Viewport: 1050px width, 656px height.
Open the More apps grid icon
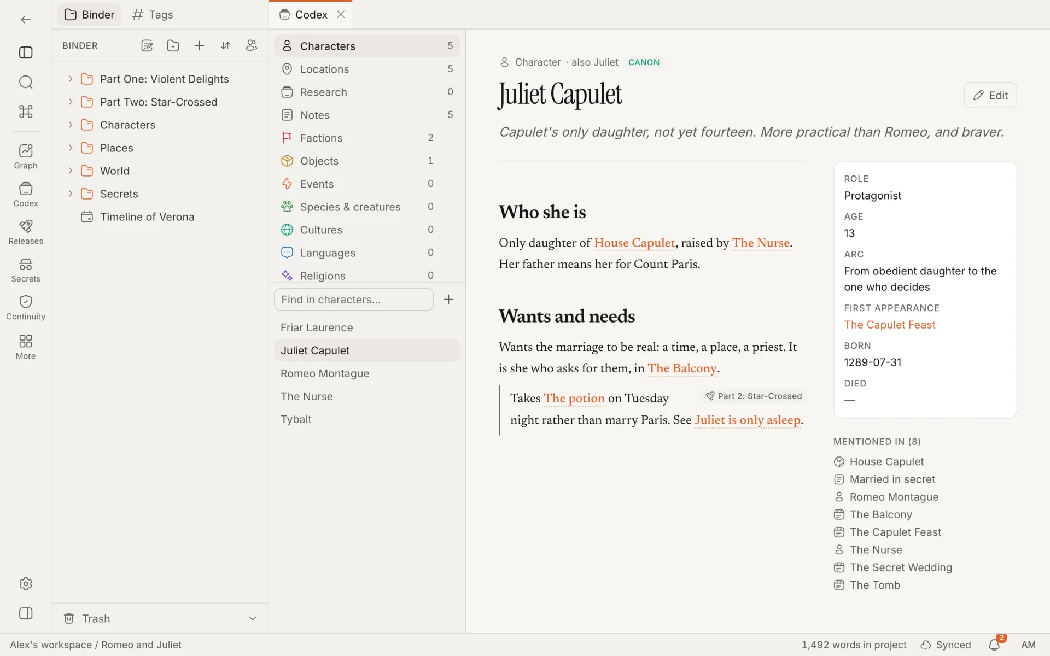(26, 347)
